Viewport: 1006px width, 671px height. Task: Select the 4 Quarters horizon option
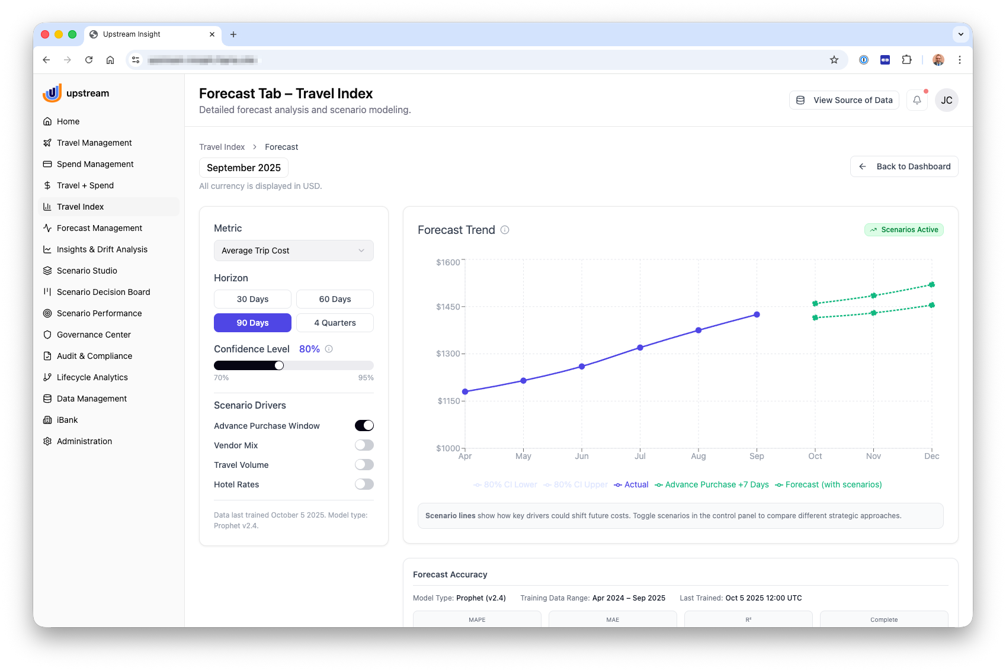click(335, 323)
